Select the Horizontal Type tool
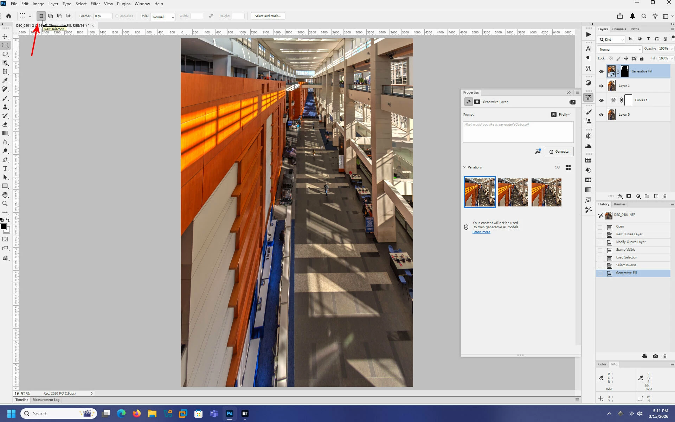The height and width of the screenshot is (422, 675). tap(5, 168)
